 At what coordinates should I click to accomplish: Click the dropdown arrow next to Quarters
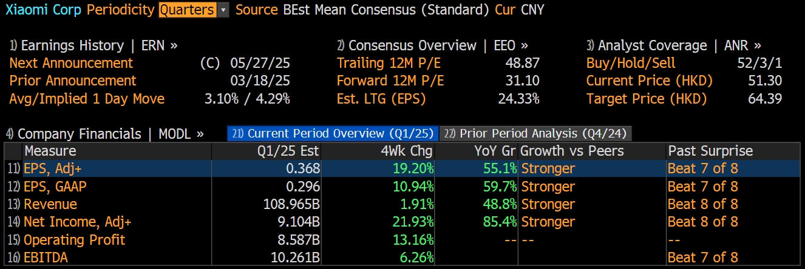point(223,10)
